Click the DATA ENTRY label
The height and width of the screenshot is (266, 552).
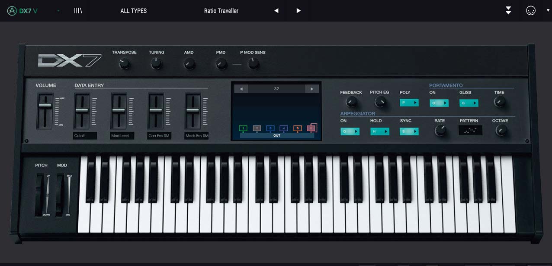89,85
